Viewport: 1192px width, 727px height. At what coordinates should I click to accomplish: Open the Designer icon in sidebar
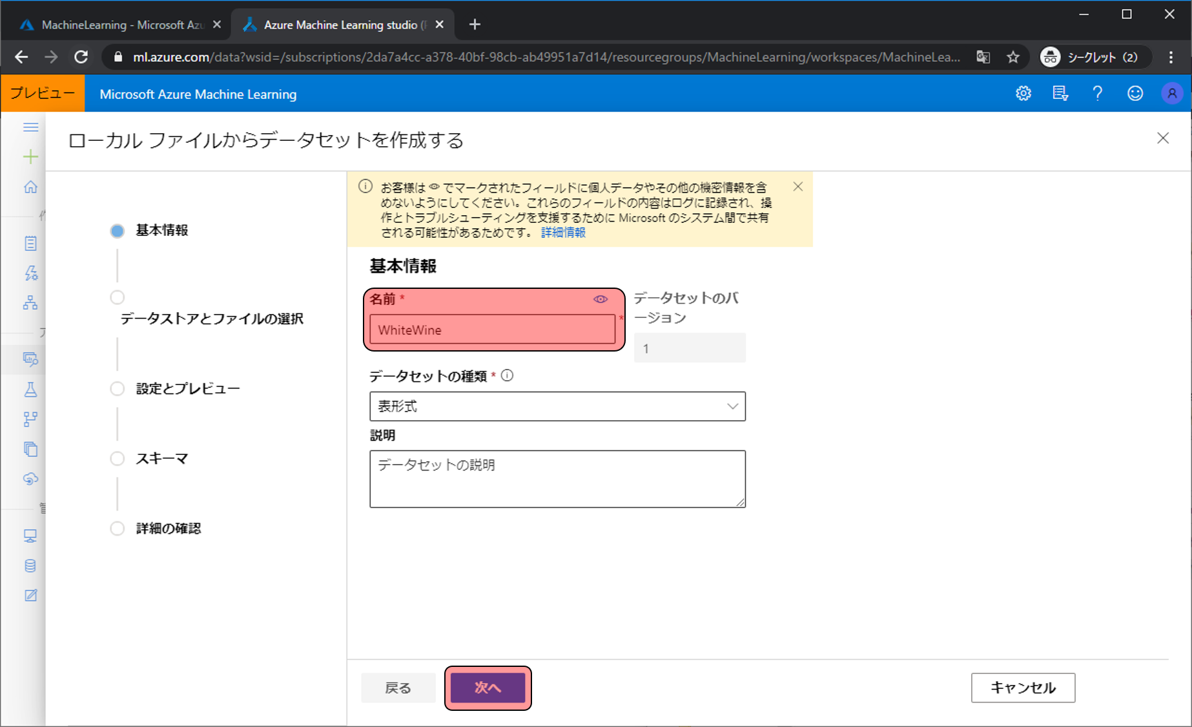pyautogui.click(x=30, y=302)
